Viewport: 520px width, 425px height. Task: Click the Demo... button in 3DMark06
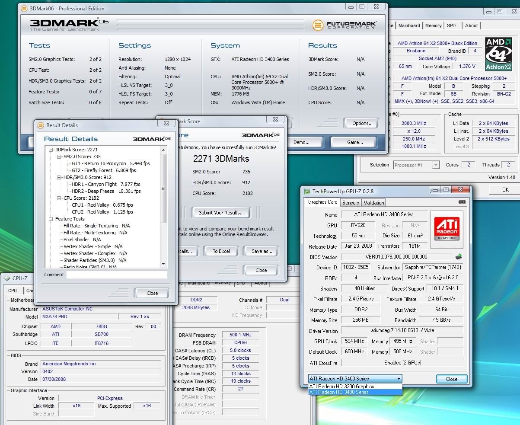pos(301,142)
